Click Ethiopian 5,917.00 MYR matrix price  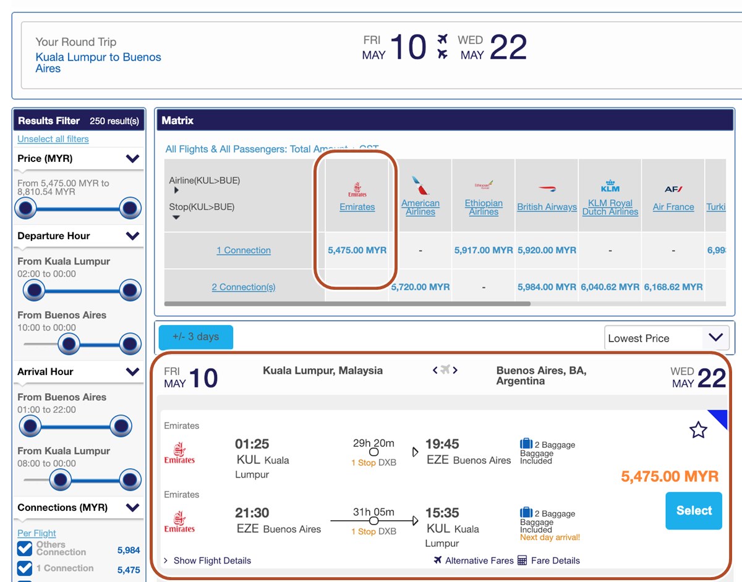coord(484,250)
